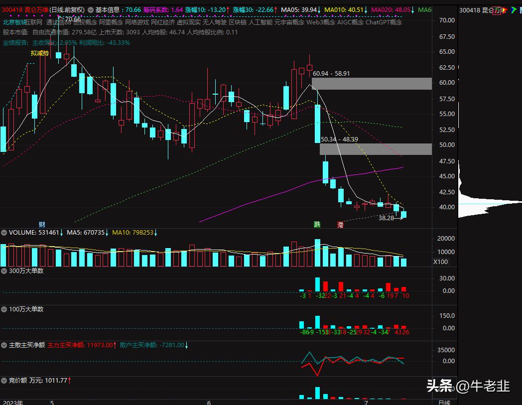This screenshot has width=522, height=405.
Task: Expand the 300万大单数 indicator panel menu
Action: tap(4, 271)
